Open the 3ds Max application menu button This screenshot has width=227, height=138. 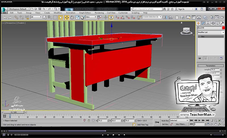point(4,10)
